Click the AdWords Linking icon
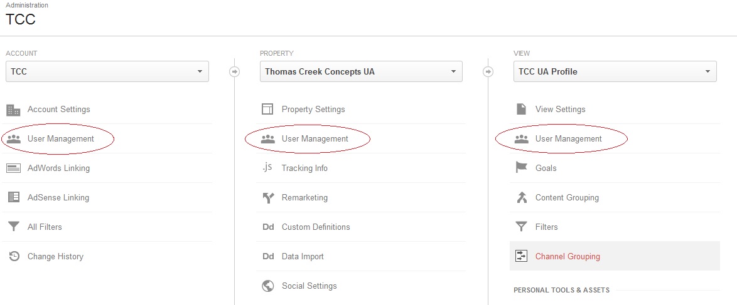 coord(13,168)
